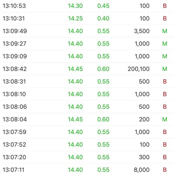The image size is (174, 174).
Task: Tap the 13:07:52 trade entry
Action: (x=87, y=144)
